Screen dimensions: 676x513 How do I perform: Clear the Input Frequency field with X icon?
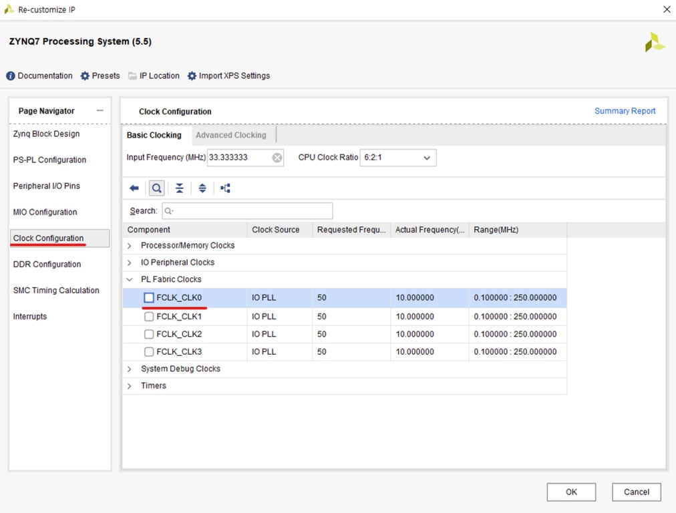277,158
